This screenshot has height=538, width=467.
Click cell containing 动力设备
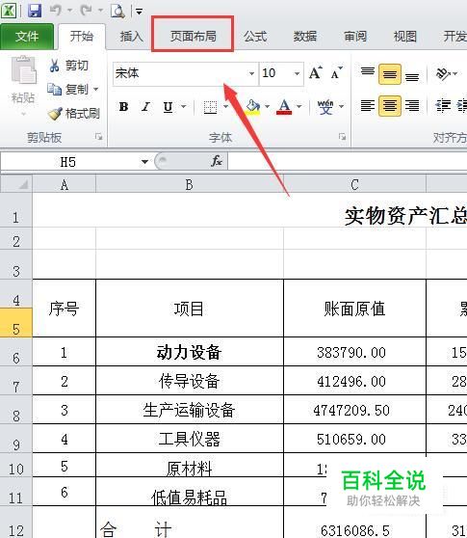[x=190, y=352]
